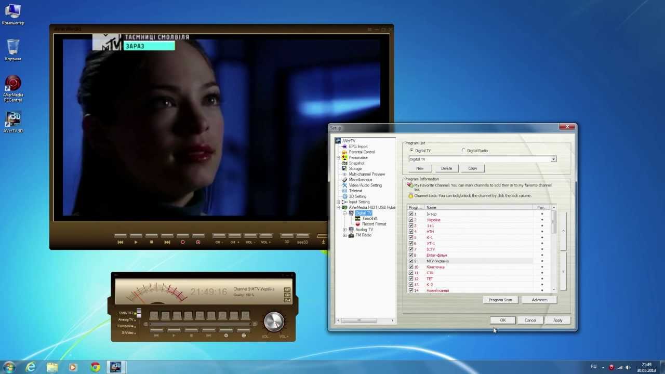Uncheck channel 12 ТЕТ checkbox
This screenshot has height=374, width=665.
click(411, 279)
